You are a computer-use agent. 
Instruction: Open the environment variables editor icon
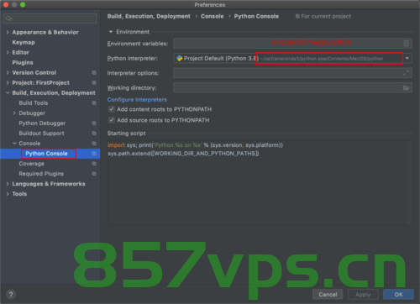point(407,44)
